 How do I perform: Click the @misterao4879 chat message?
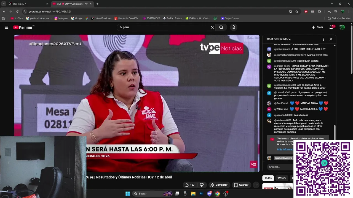(298, 126)
